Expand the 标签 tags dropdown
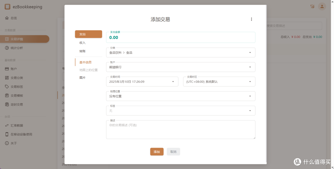The width and height of the screenshot is (334, 169). point(181,111)
